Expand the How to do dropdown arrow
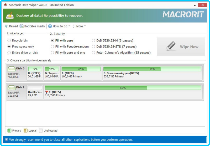This screenshot has width=210, height=146. click(69, 26)
